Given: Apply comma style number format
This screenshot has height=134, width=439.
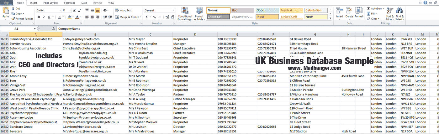Looking at the screenshot, I should pos(160,17).
